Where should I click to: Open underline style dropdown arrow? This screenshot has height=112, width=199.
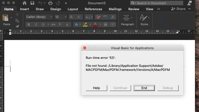coord(48,24)
